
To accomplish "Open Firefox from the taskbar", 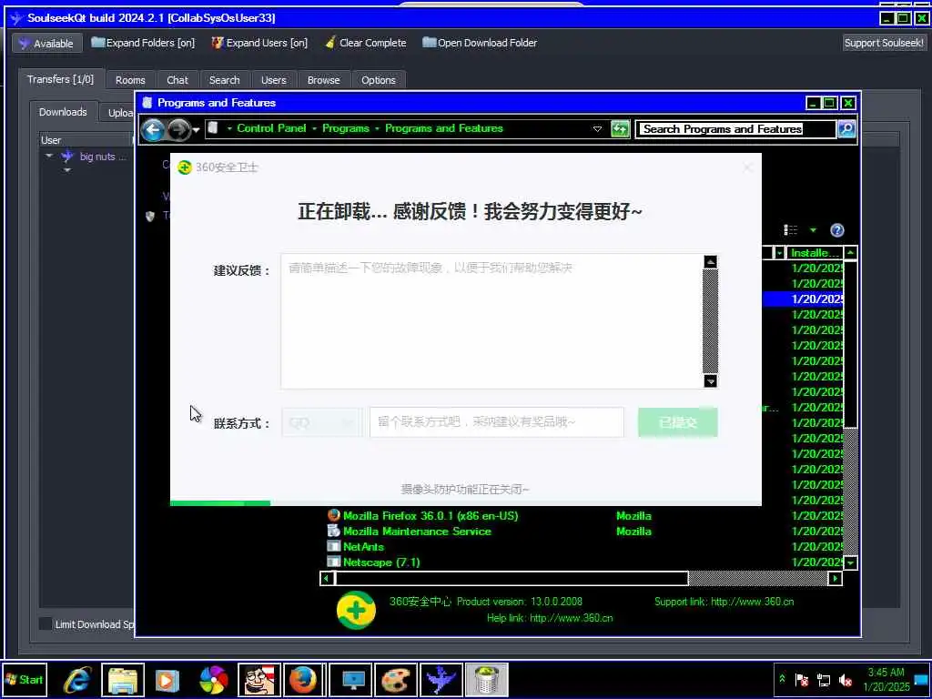I will (x=302, y=680).
